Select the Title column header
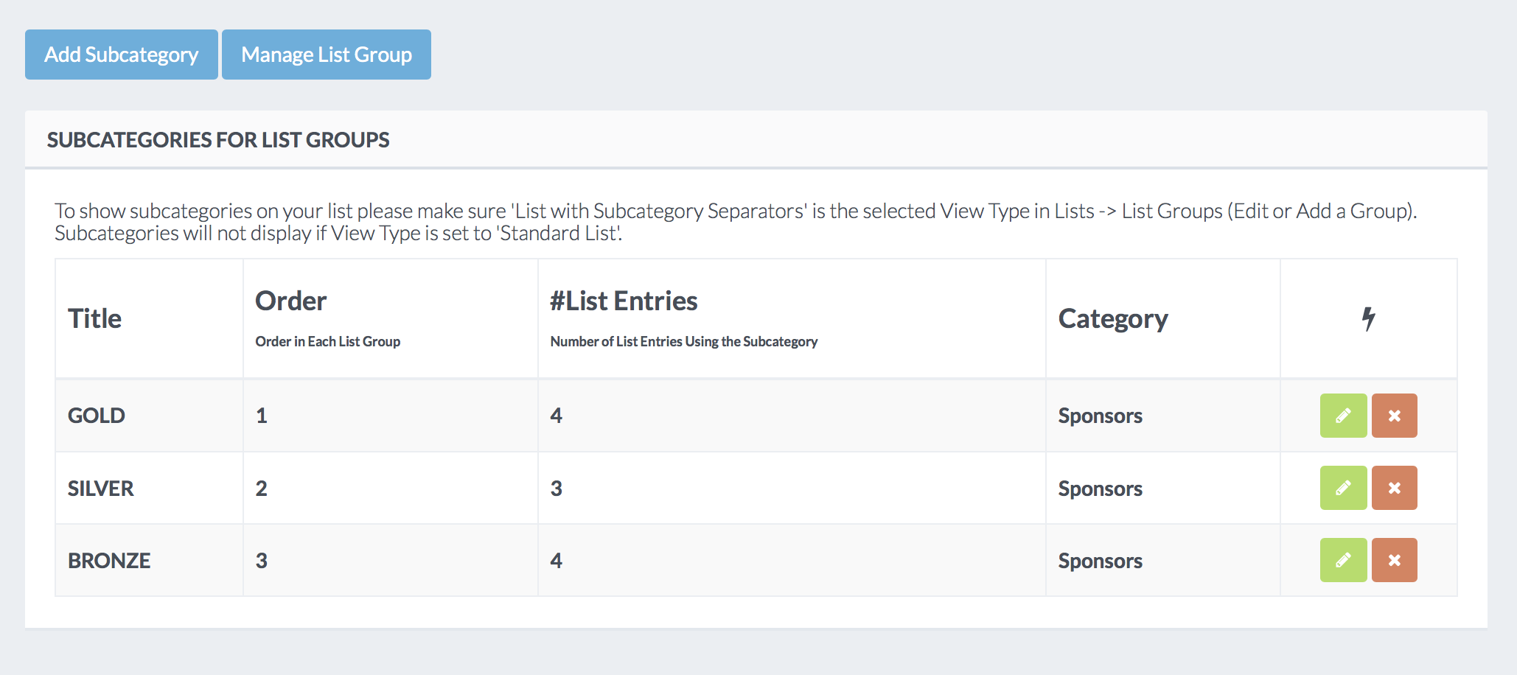Image resolution: width=1517 pixels, height=675 pixels. [x=94, y=318]
